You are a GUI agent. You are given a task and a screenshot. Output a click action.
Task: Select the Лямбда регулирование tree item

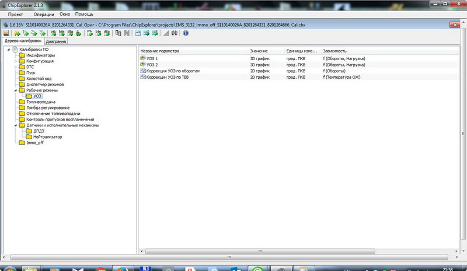[x=48, y=108]
